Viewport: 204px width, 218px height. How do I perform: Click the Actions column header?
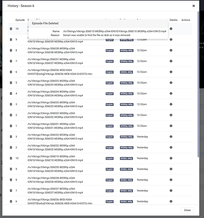coord(186,20)
